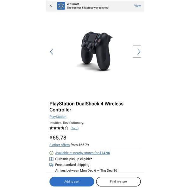Click the Free standard shipping text
The width and height of the screenshot is (190, 190).
(x=72, y=165)
